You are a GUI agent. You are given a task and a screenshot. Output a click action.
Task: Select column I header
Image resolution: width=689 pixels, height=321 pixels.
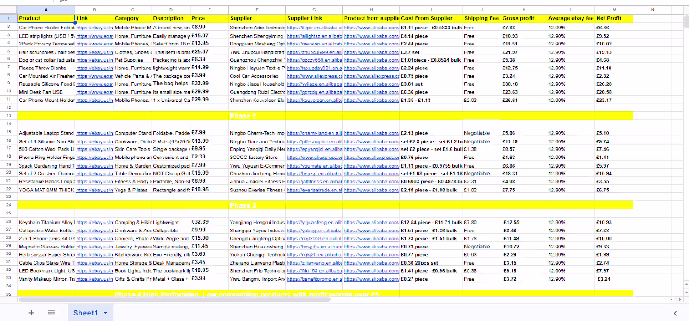point(431,10)
